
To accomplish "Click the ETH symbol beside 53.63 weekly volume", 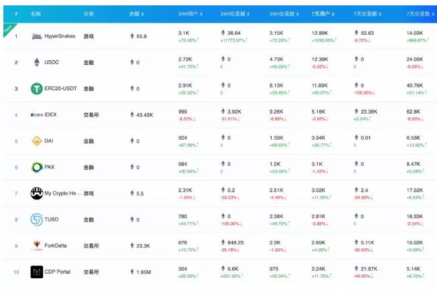I will (x=357, y=33).
